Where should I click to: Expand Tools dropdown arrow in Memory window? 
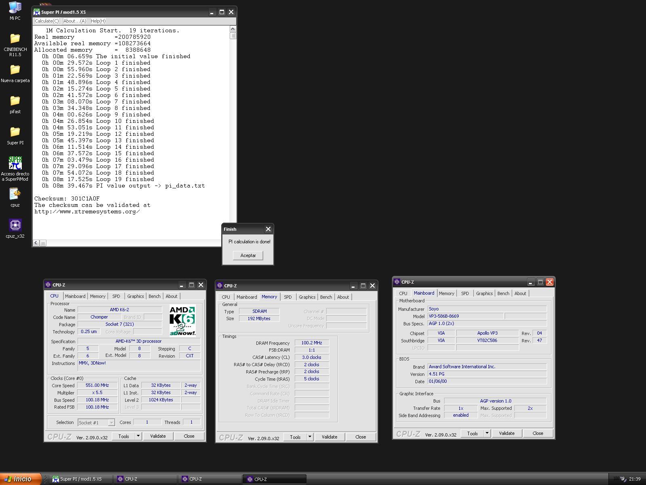point(310,437)
